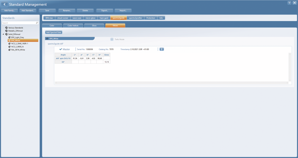The height and width of the screenshot is (158, 298).
Task: Open the haze-gard tab
Action: pos(104,18)
